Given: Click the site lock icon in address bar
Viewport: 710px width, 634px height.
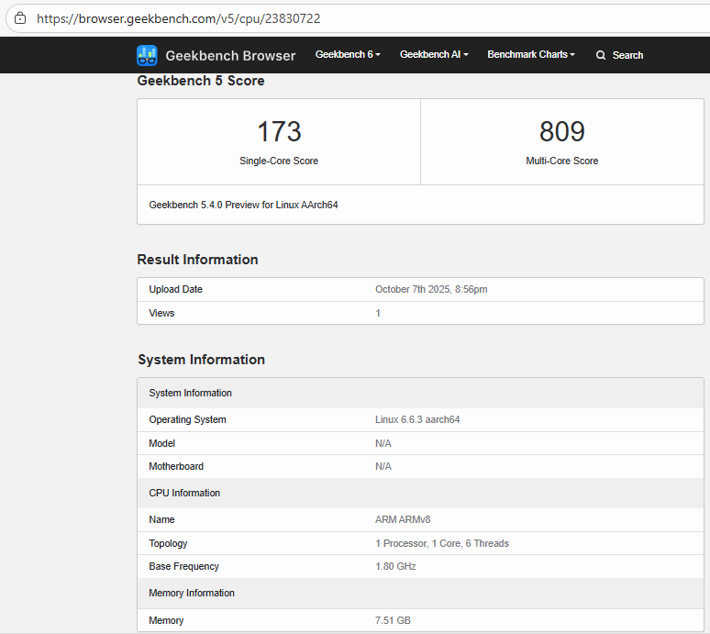Looking at the screenshot, I should (x=20, y=18).
